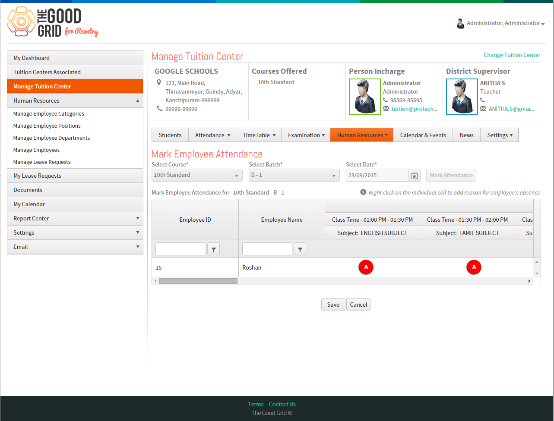Click the Person Incharge profile picture
Image resolution: width=554 pixels, height=421 pixels.
[x=365, y=97]
